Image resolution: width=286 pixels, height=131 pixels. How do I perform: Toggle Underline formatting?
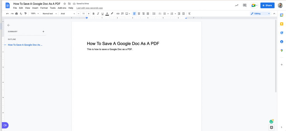[x=102, y=14]
